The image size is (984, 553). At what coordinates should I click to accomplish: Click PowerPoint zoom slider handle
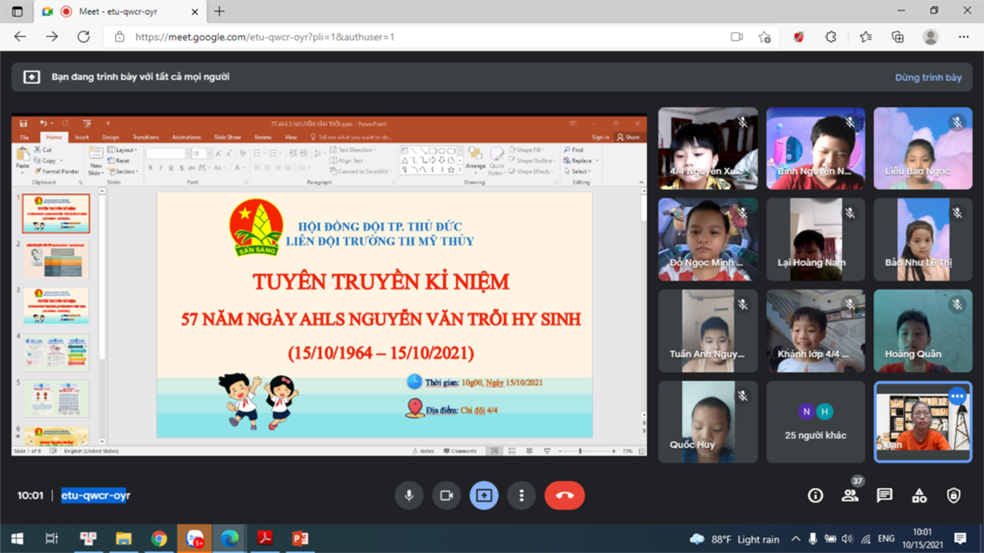581,451
